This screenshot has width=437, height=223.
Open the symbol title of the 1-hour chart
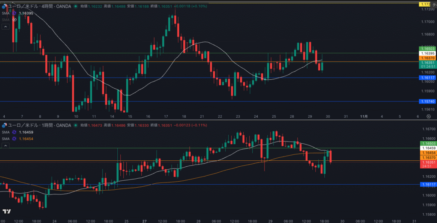click(39, 125)
